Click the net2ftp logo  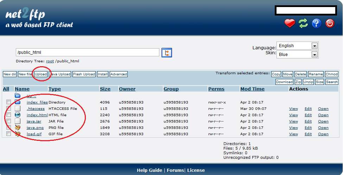pos(25,14)
